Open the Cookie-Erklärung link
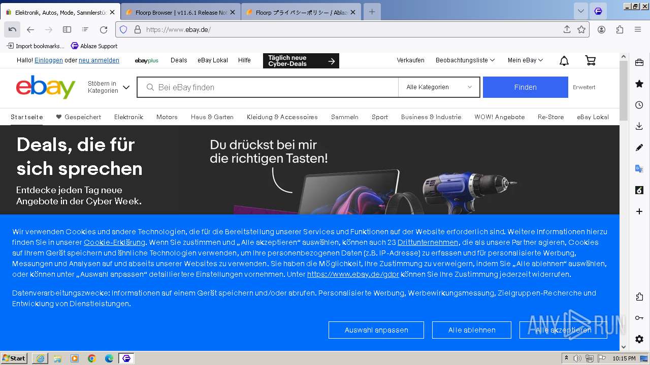 click(x=115, y=242)
